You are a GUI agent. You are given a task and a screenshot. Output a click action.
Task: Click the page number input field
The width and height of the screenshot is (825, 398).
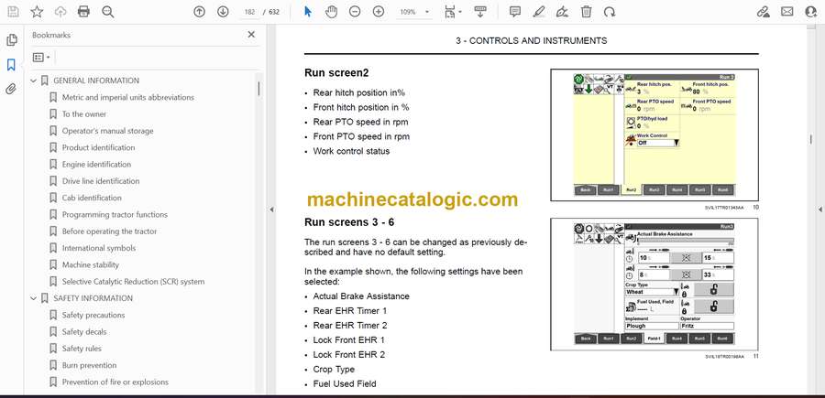click(249, 12)
